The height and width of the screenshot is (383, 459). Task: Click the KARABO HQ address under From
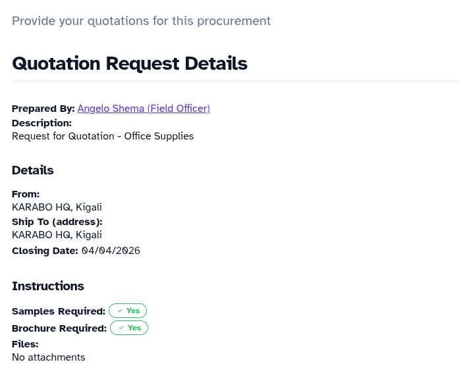57,207
